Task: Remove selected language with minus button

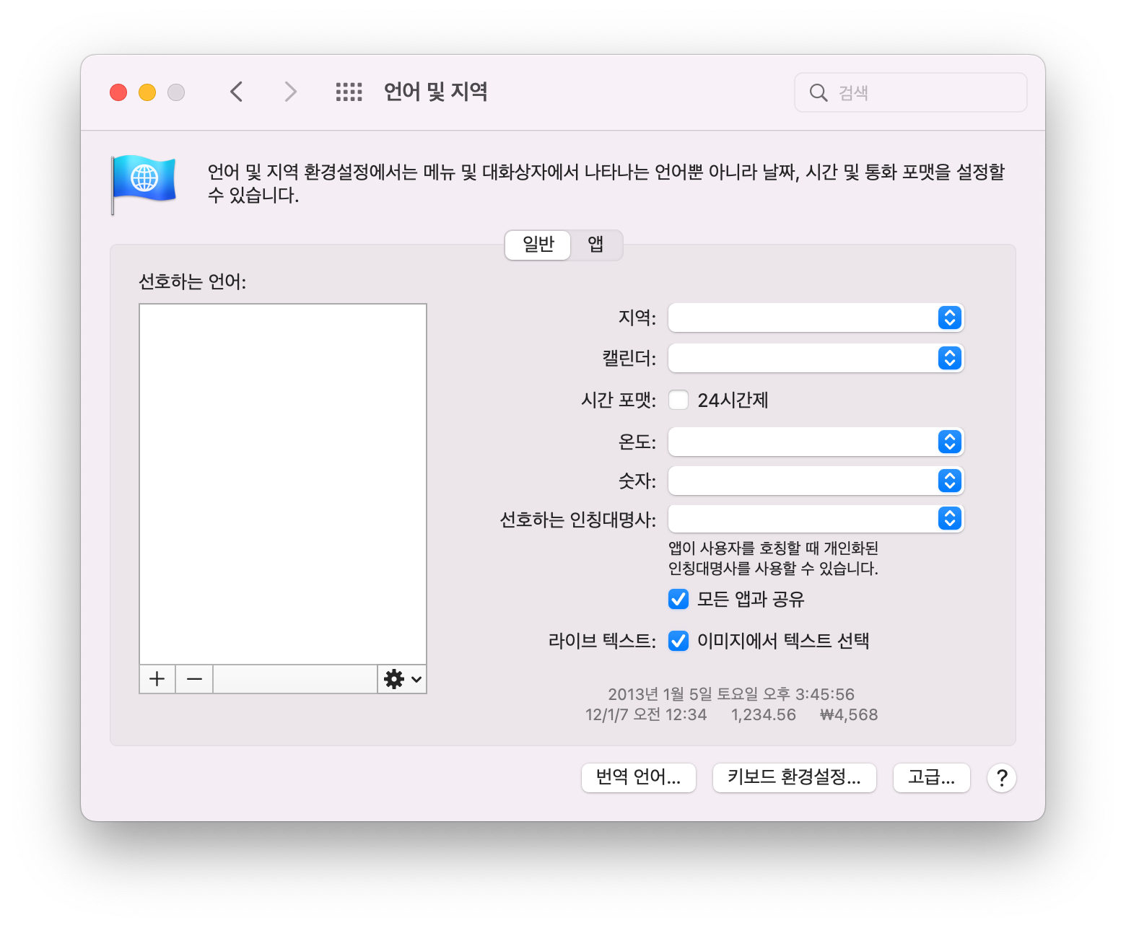Action: tap(194, 679)
